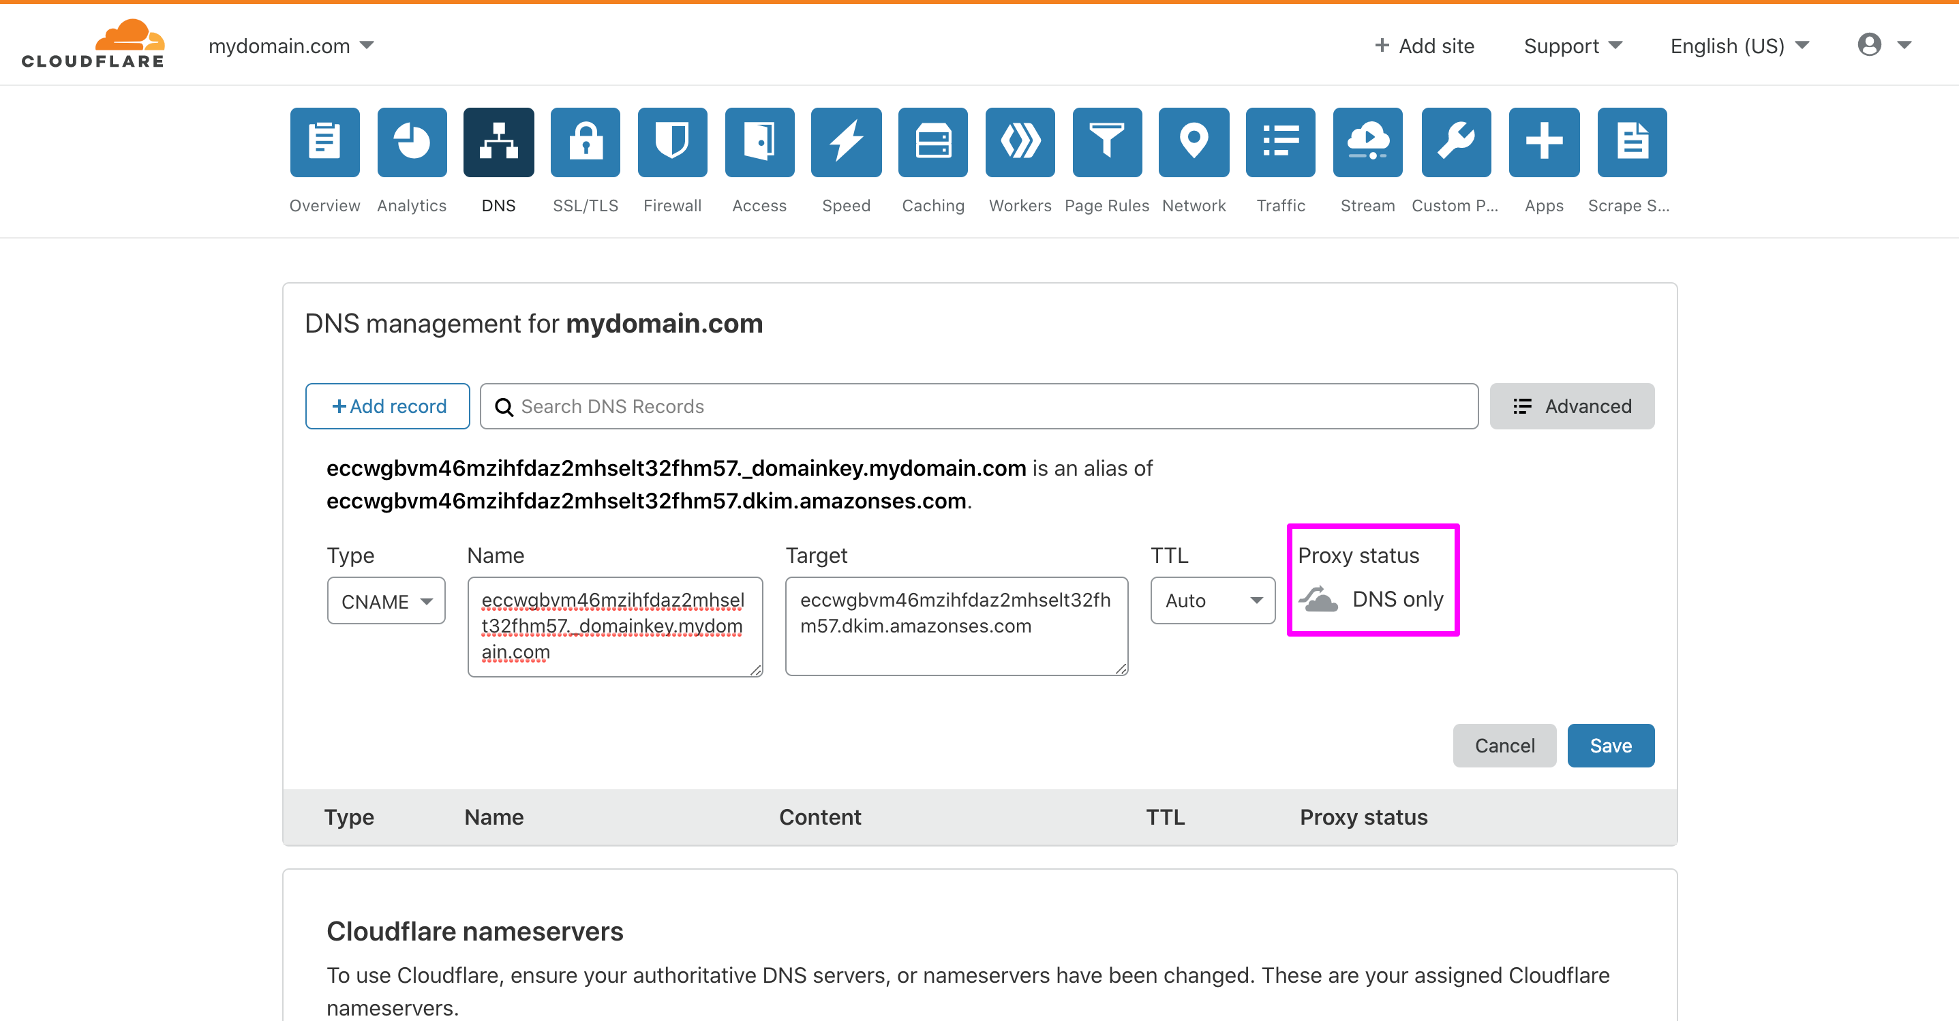Click the Caching tab label

click(933, 206)
